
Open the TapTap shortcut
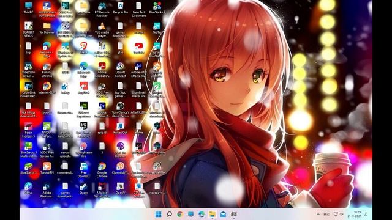click(157, 28)
